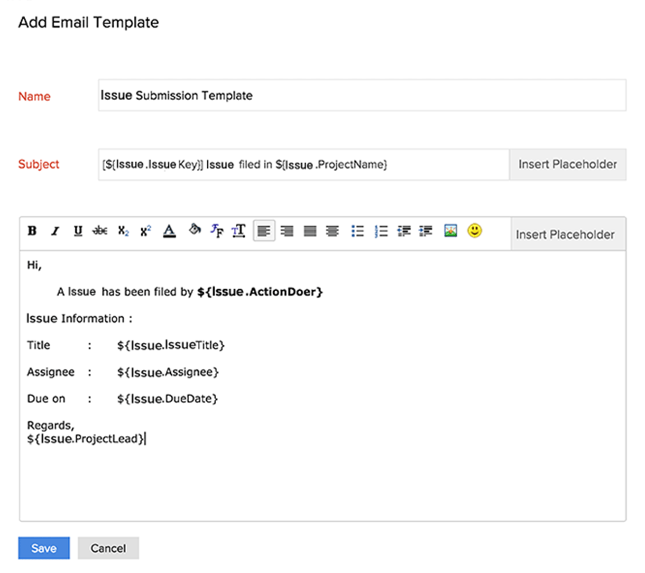645x573 pixels.
Task: Toggle bold formatting in the editor
Action: 32,231
